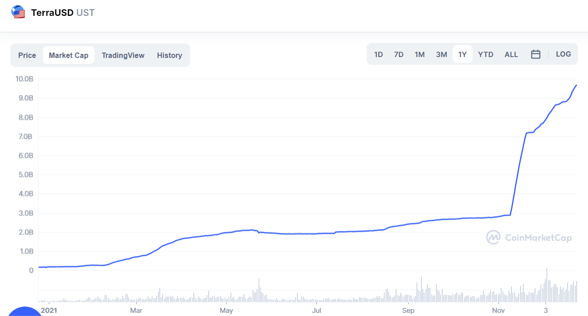The width and height of the screenshot is (588, 316).
Task: Switch to the Price tab
Action: click(x=27, y=55)
